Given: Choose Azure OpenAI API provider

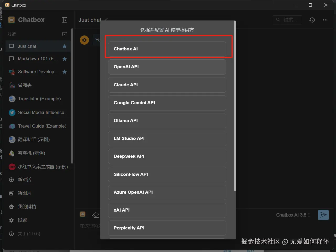Looking at the screenshot, I should [x=167, y=192].
